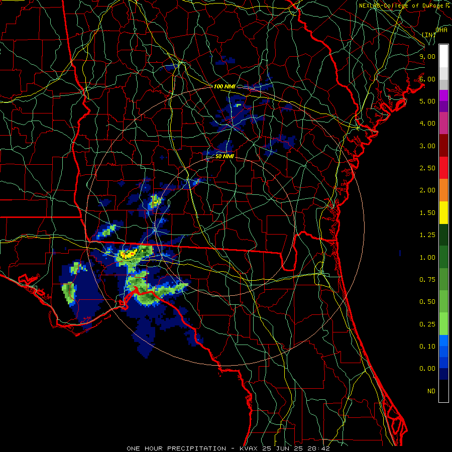Click the [IN] units label

429,35
